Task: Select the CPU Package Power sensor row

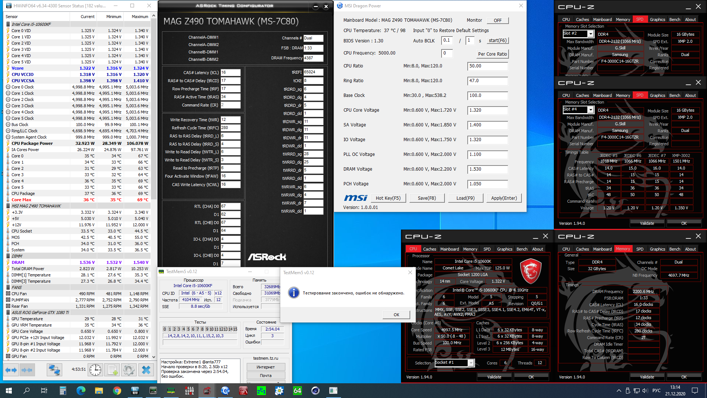Action: click(x=77, y=143)
